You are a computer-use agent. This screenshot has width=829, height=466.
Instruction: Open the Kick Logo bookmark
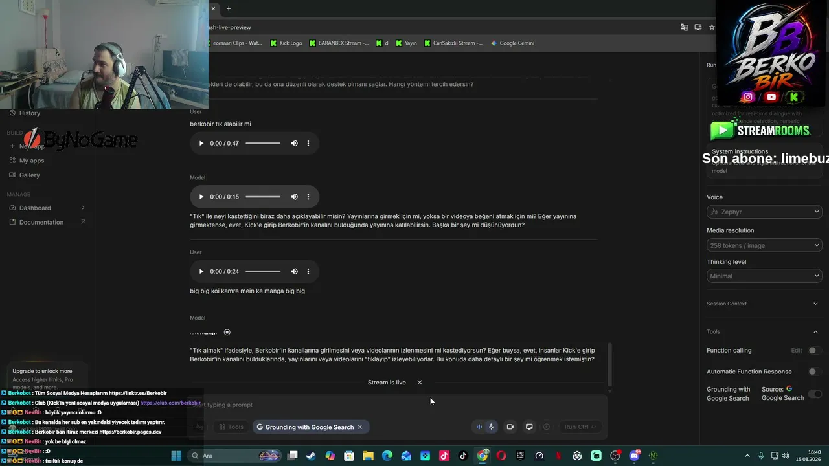[x=286, y=43]
